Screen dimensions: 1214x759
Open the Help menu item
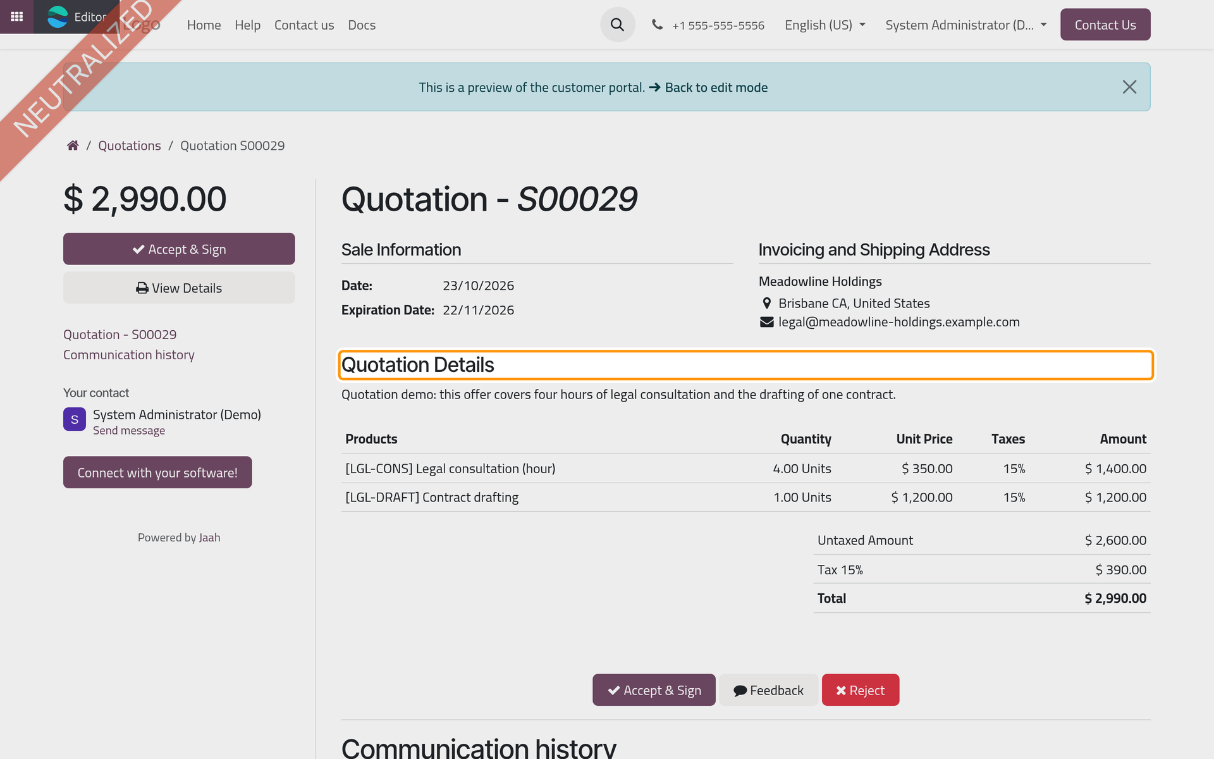[x=247, y=25]
